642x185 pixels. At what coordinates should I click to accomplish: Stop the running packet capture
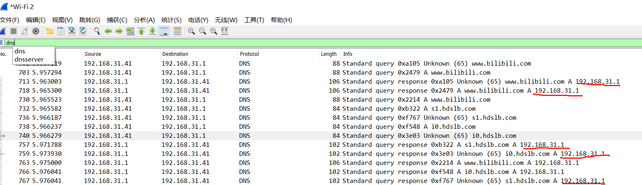14,31
